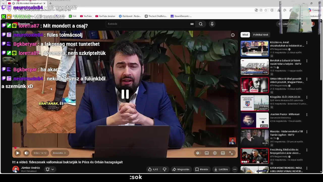Close the current browser tab

click(44, 3)
